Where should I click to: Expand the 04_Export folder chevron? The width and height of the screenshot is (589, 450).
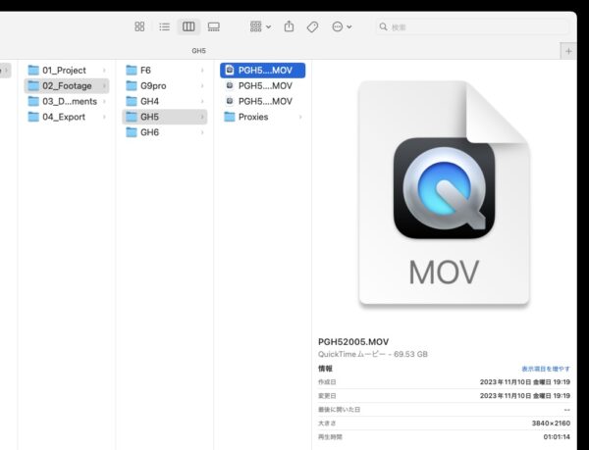104,117
